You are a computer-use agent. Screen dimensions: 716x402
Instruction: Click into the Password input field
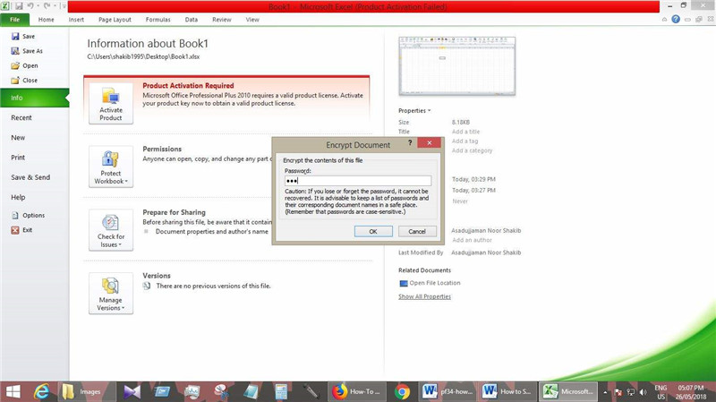point(357,181)
